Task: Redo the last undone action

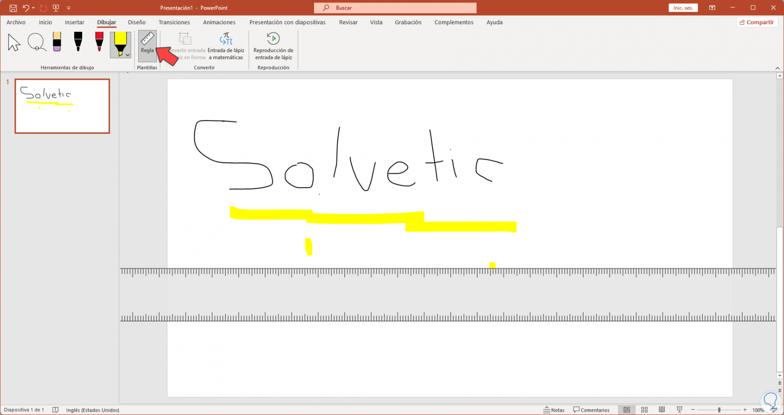Action: pyautogui.click(x=43, y=8)
